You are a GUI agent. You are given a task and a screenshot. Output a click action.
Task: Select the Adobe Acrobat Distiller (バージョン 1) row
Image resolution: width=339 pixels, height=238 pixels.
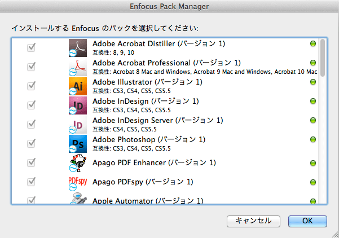coord(165,48)
